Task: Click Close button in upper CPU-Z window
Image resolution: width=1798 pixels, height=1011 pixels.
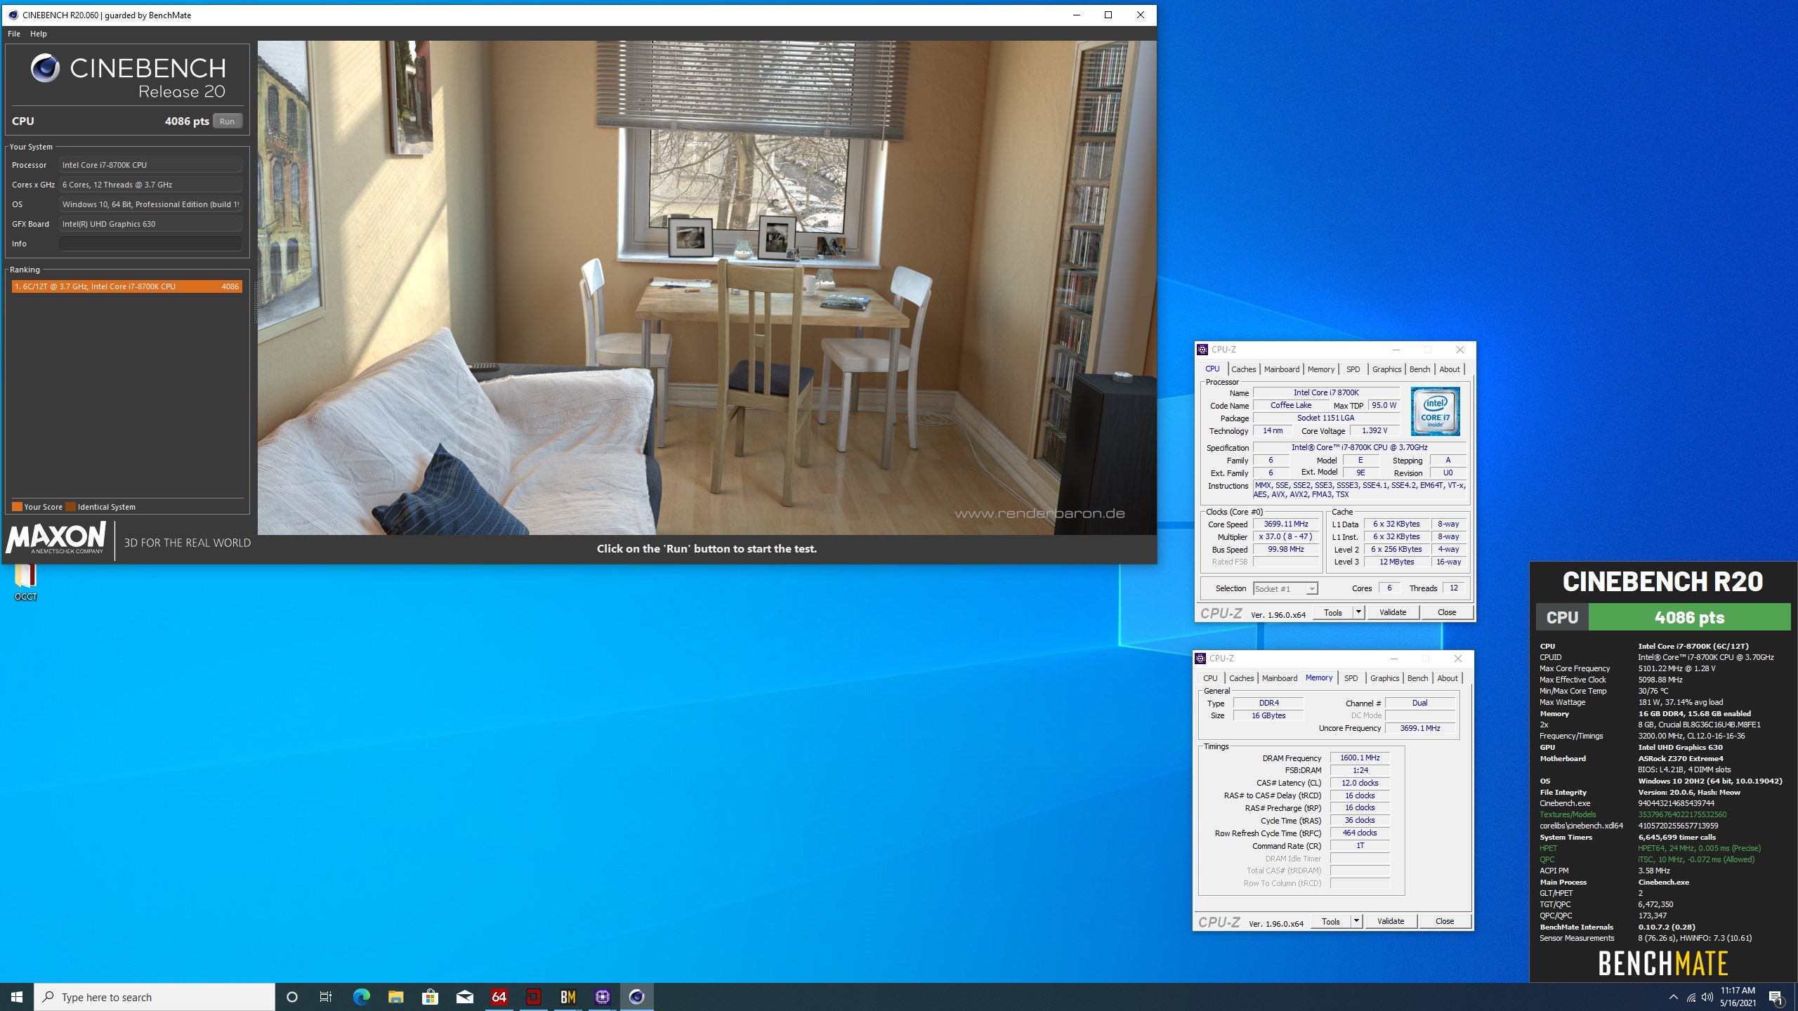Action: [1447, 612]
